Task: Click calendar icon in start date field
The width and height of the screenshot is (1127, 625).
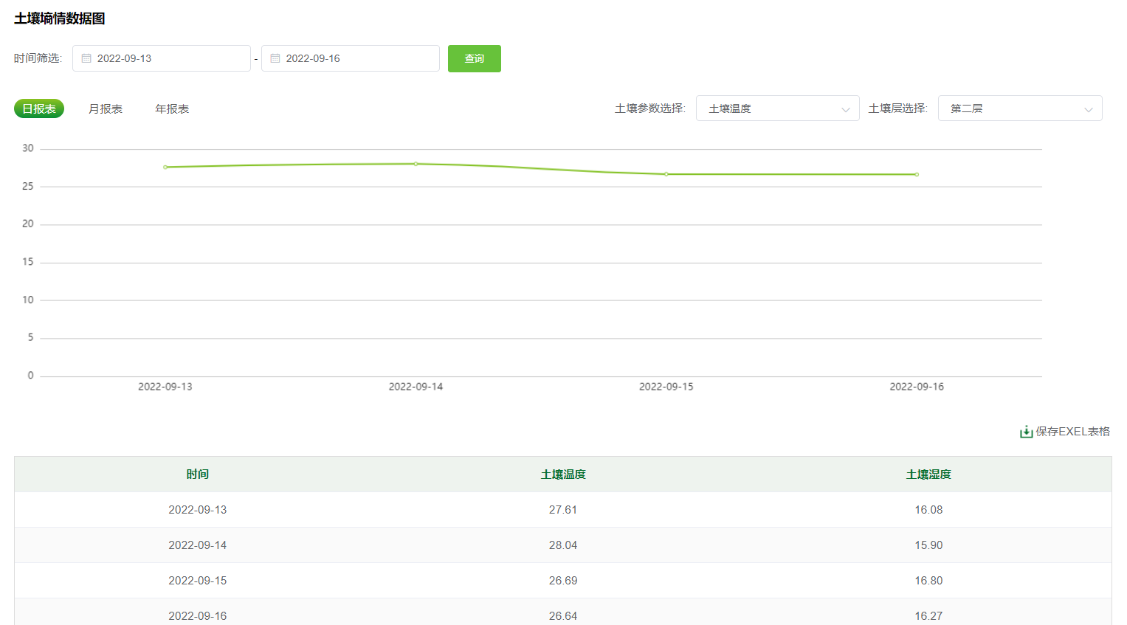Action: click(86, 58)
